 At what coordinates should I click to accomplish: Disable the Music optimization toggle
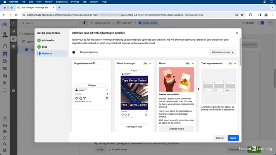click(x=188, y=64)
